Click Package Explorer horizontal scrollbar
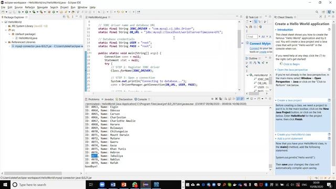The width and height of the screenshot is (336, 189). tap(33, 173)
